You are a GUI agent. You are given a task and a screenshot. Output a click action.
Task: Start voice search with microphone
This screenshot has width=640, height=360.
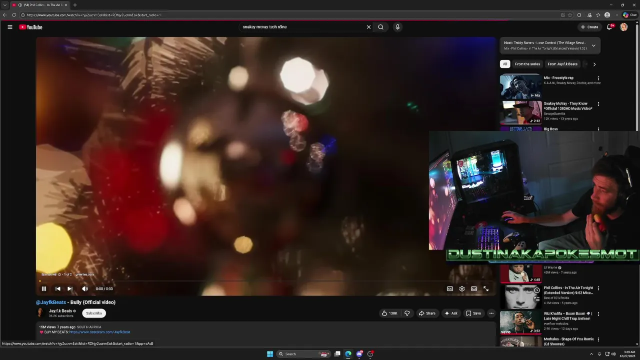(397, 27)
